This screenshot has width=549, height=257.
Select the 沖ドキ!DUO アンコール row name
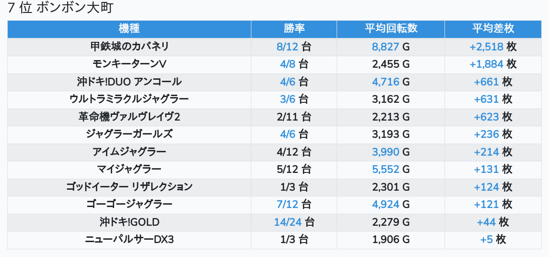pos(129,82)
